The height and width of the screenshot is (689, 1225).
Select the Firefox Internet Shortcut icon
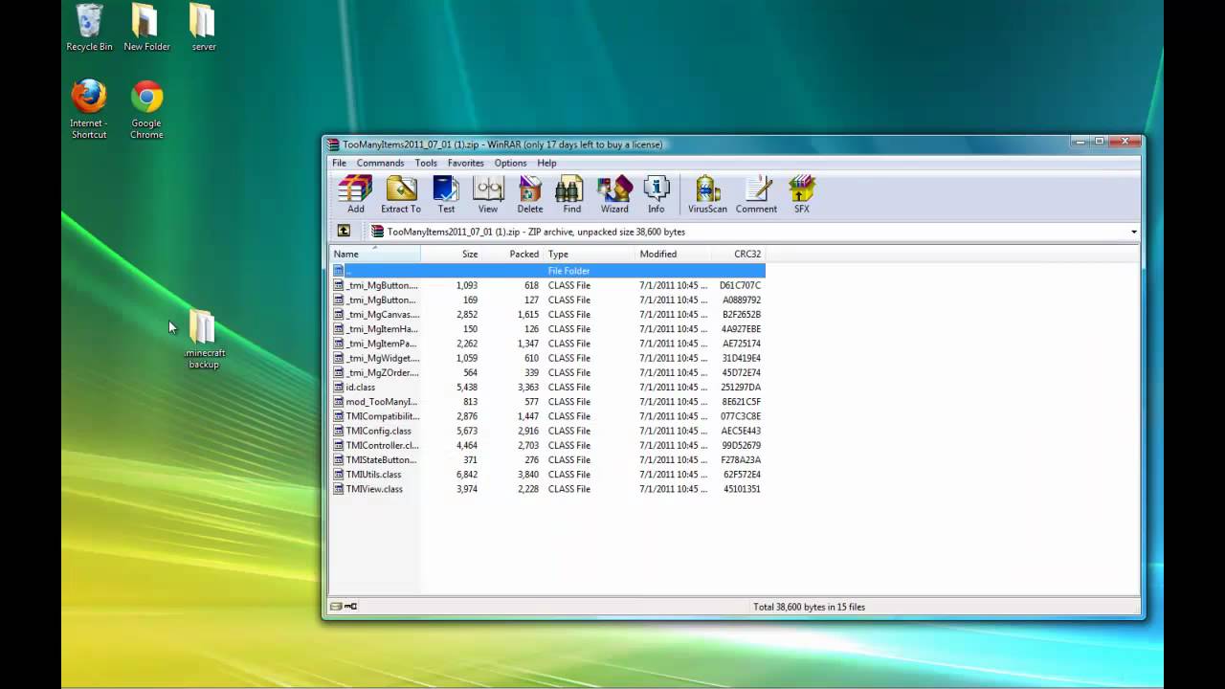coord(89,109)
